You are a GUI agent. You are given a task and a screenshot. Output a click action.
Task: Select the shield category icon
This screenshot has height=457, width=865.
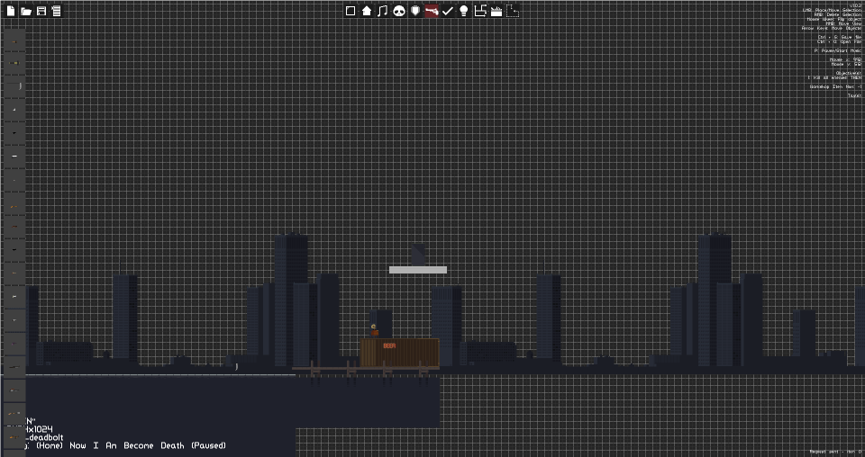click(x=415, y=11)
